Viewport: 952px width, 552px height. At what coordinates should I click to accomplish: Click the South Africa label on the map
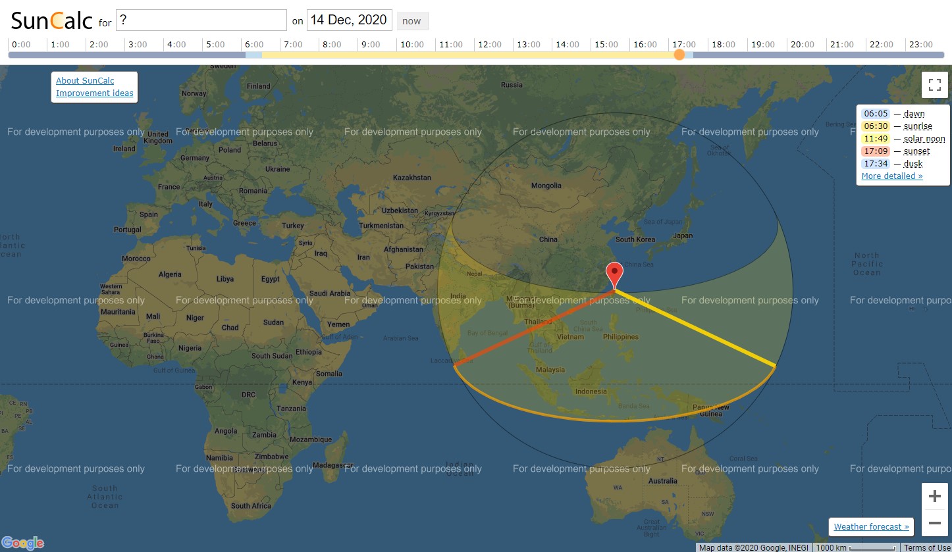coord(251,506)
